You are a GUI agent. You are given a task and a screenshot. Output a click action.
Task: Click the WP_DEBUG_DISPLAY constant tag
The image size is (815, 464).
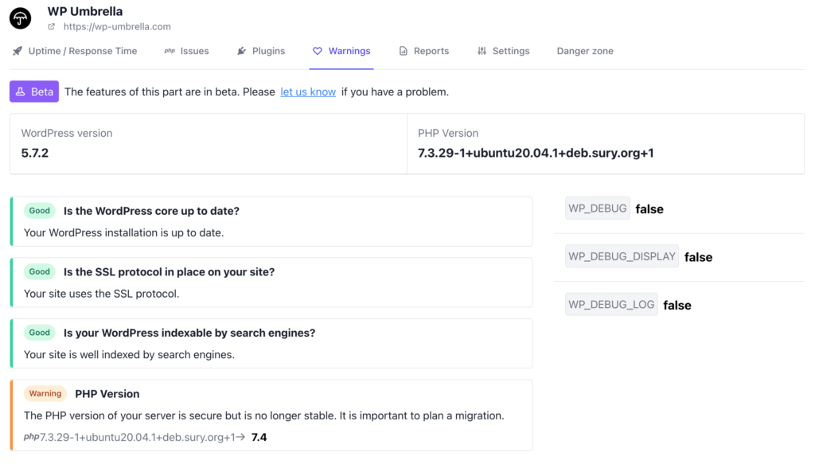tap(622, 256)
